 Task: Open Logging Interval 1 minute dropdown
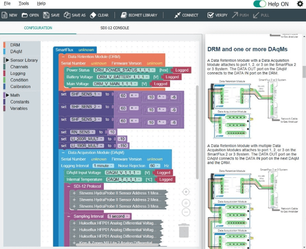click(103, 166)
